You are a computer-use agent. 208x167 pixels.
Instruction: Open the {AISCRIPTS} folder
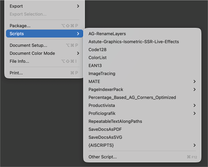pos(142,145)
